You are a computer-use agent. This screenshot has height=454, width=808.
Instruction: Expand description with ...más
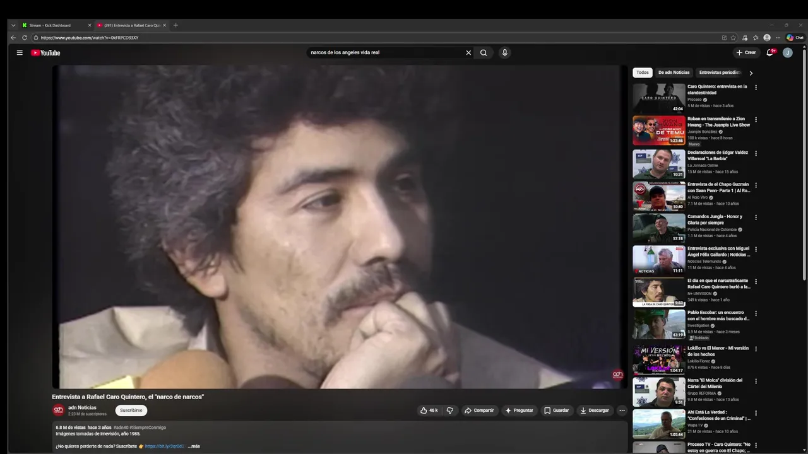(x=194, y=446)
